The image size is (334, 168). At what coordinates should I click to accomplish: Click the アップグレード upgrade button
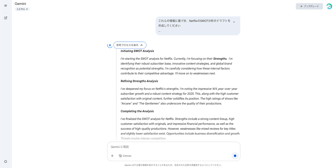tap(309, 6)
